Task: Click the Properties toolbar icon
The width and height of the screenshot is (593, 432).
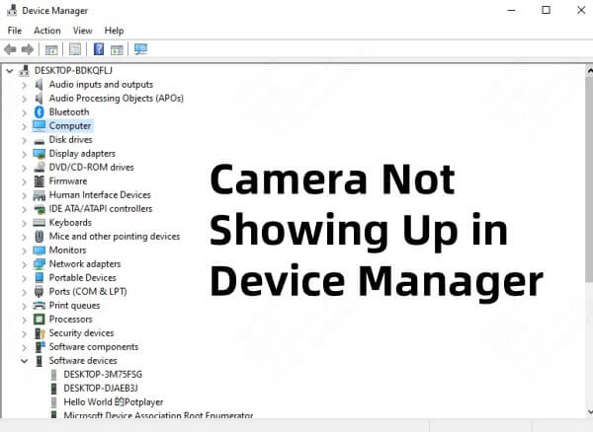Action: click(x=75, y=49)
